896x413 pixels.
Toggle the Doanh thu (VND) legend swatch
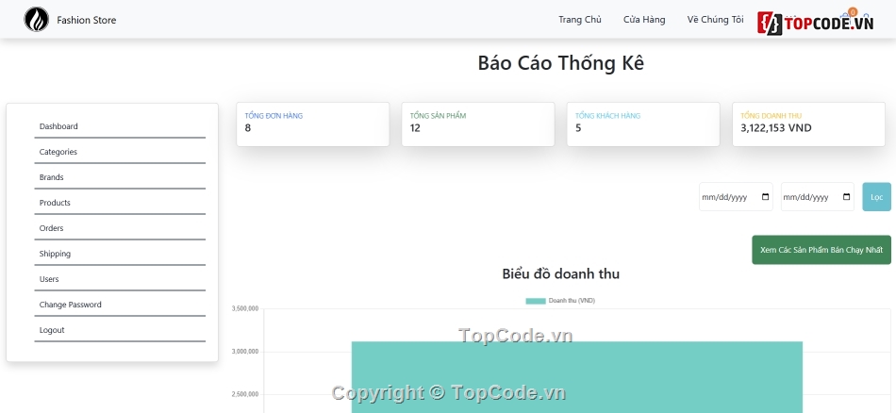point(536,301)
